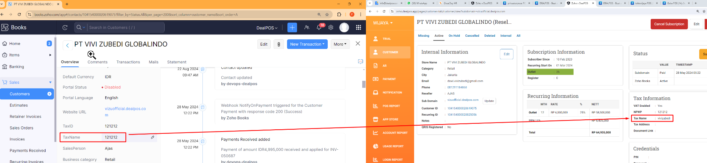This screenshot has width=707, height=163.
Task: Click the red Cancel Subscription button
Action: pos(669,24)
